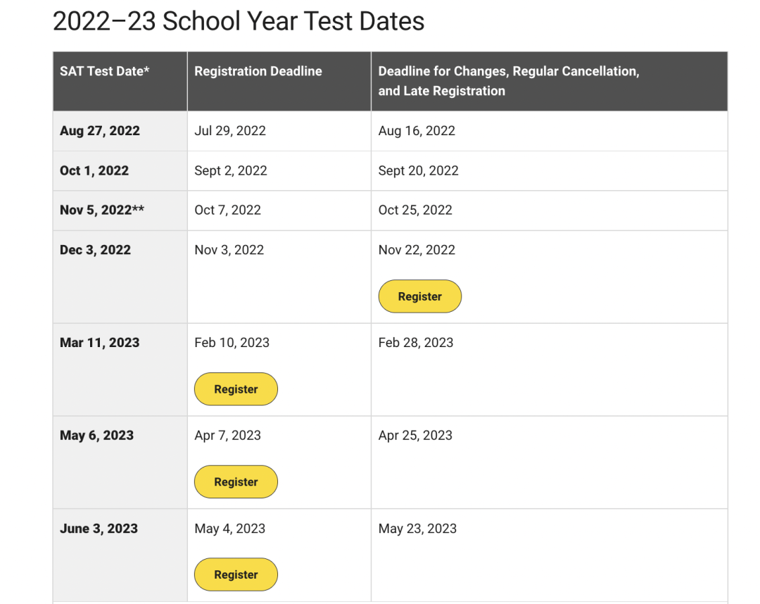Click the Sept 20, 2022 late registration date
Viewport: 760px width, 604px height.
point(418,170)
